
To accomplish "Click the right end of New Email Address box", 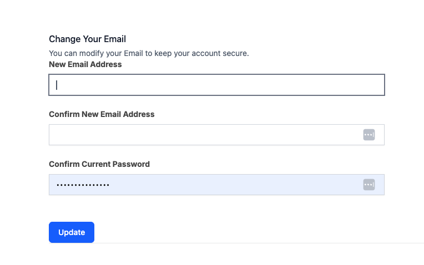I will (x=372, y=85).
